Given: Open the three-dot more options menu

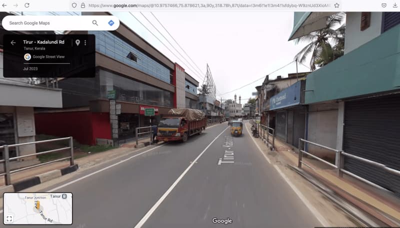Looking at the screenshot, I should coord(85,43).
